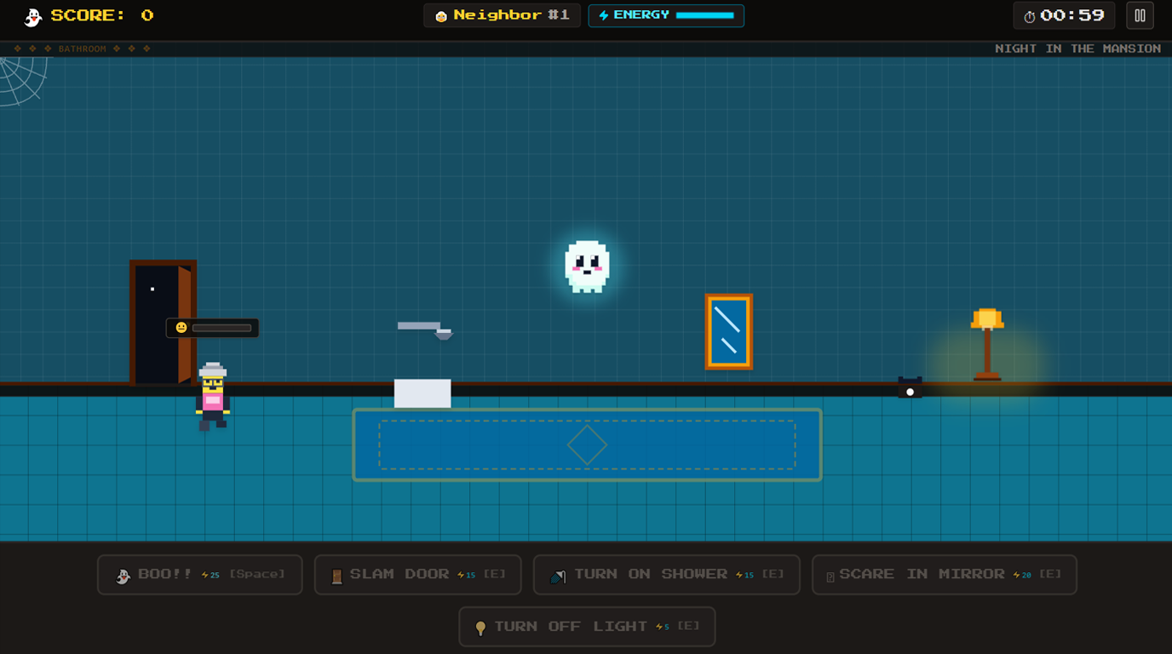Click the shower head on the wall
Viewport: 1172px width, 654px height.
[x=425, y=330]
